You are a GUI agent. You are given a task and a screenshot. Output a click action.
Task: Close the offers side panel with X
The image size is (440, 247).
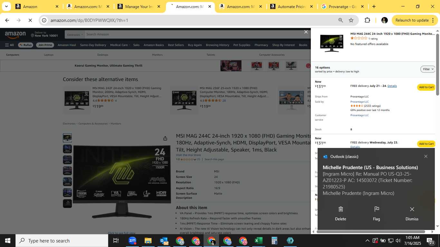(x=306, y=32)
